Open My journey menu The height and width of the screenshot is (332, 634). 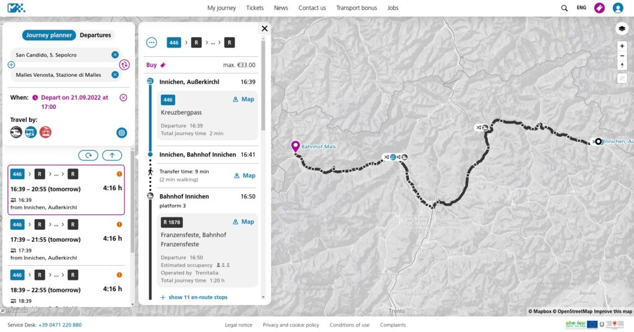[222, 7]
